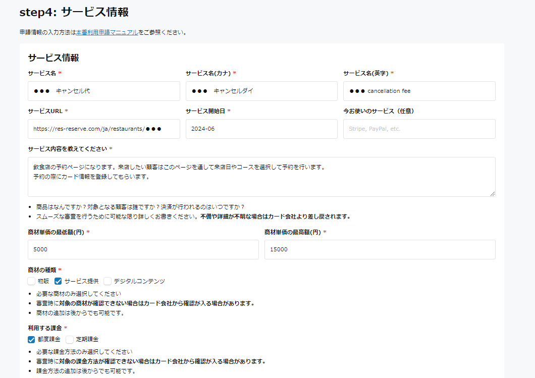Focus the service description textarea
The image size is (535, 378).
pyautogui.click(x=261, y=177)
